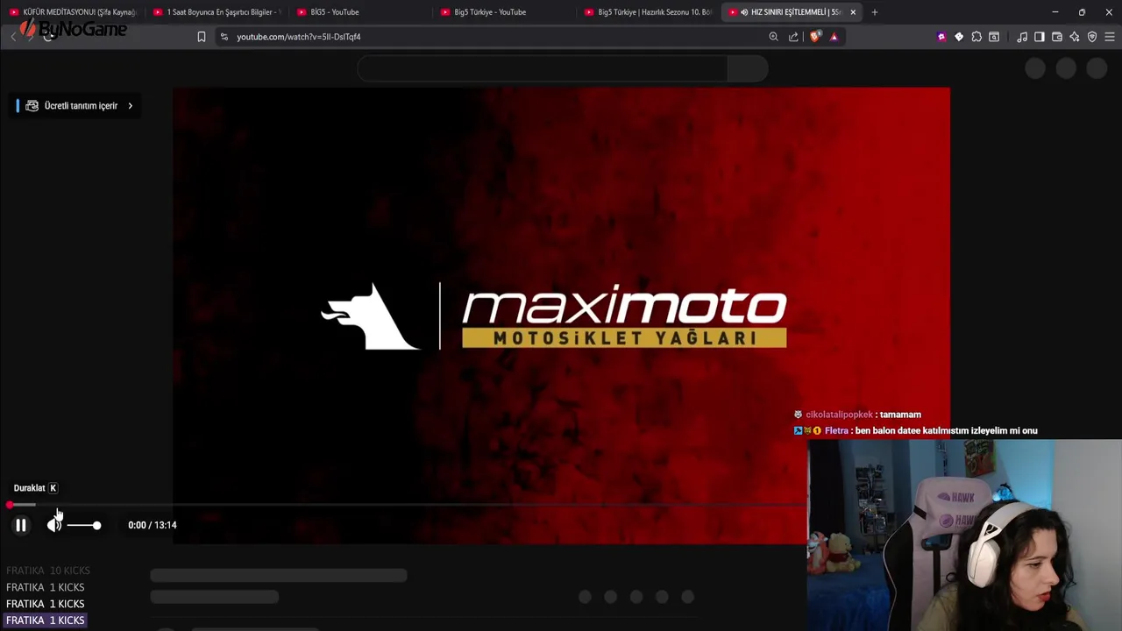The image size is (1122, 631).
Task: Open site settings icon beside URL
Action: (x=224, y=37)
